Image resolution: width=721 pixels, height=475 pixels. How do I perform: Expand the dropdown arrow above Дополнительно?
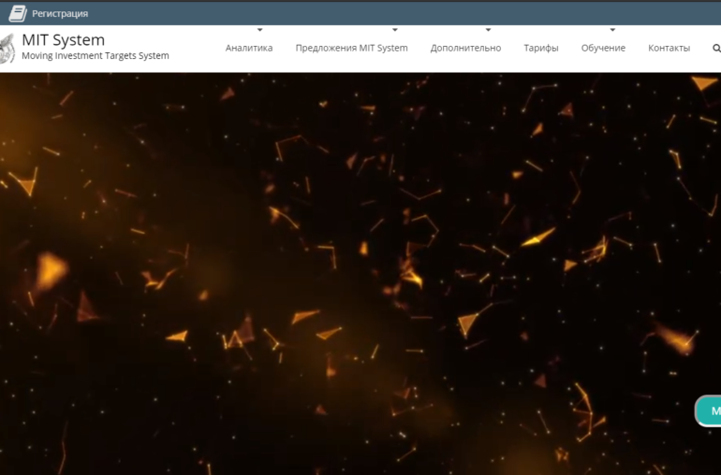pos(488,30)
